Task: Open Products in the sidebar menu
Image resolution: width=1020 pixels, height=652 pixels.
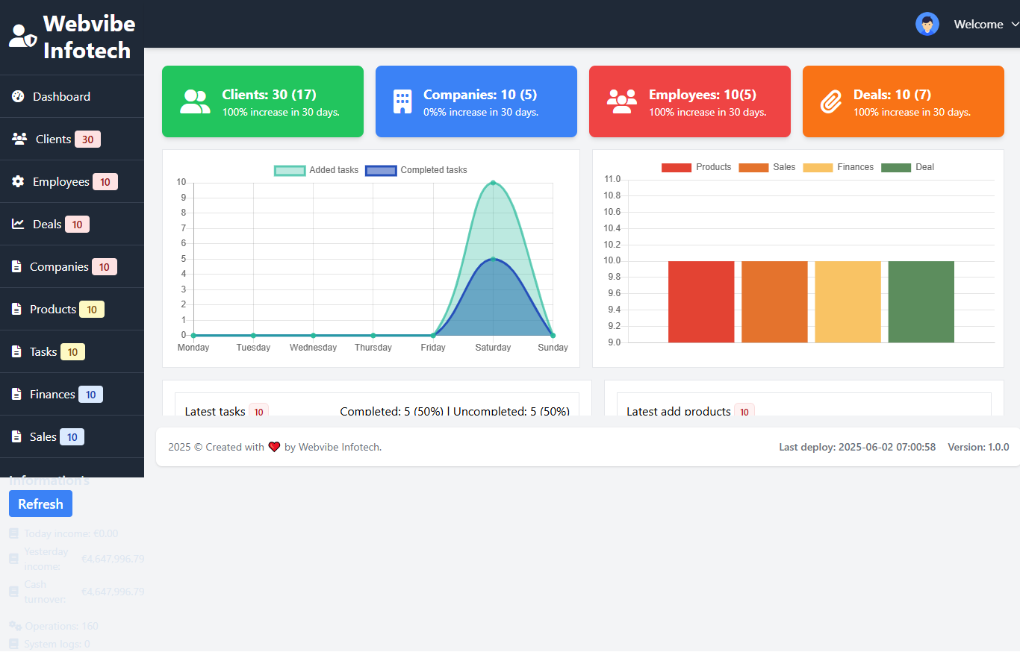Action: click(x=53, y=309)
